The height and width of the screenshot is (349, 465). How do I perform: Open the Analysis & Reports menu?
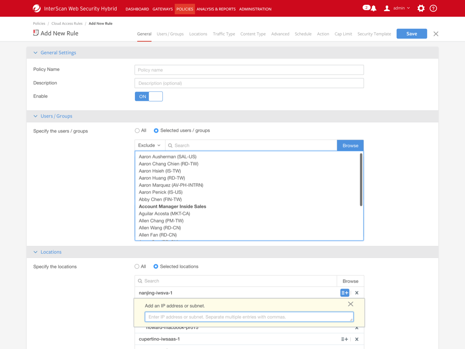(x=216, y=9)
